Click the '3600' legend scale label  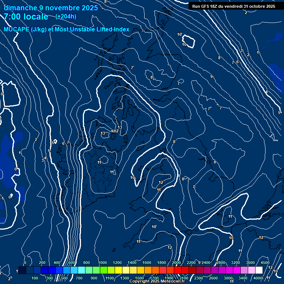click(x=250, y=263)
